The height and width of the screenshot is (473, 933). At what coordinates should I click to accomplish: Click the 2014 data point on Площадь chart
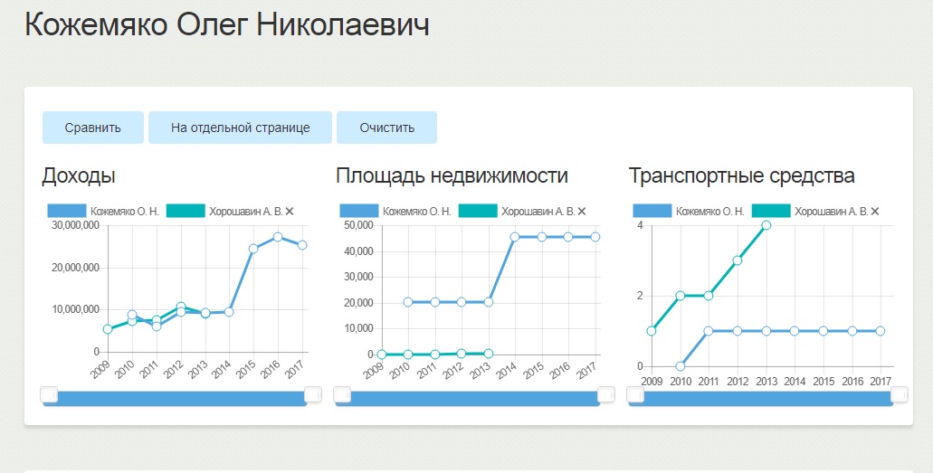pos(514,237)
